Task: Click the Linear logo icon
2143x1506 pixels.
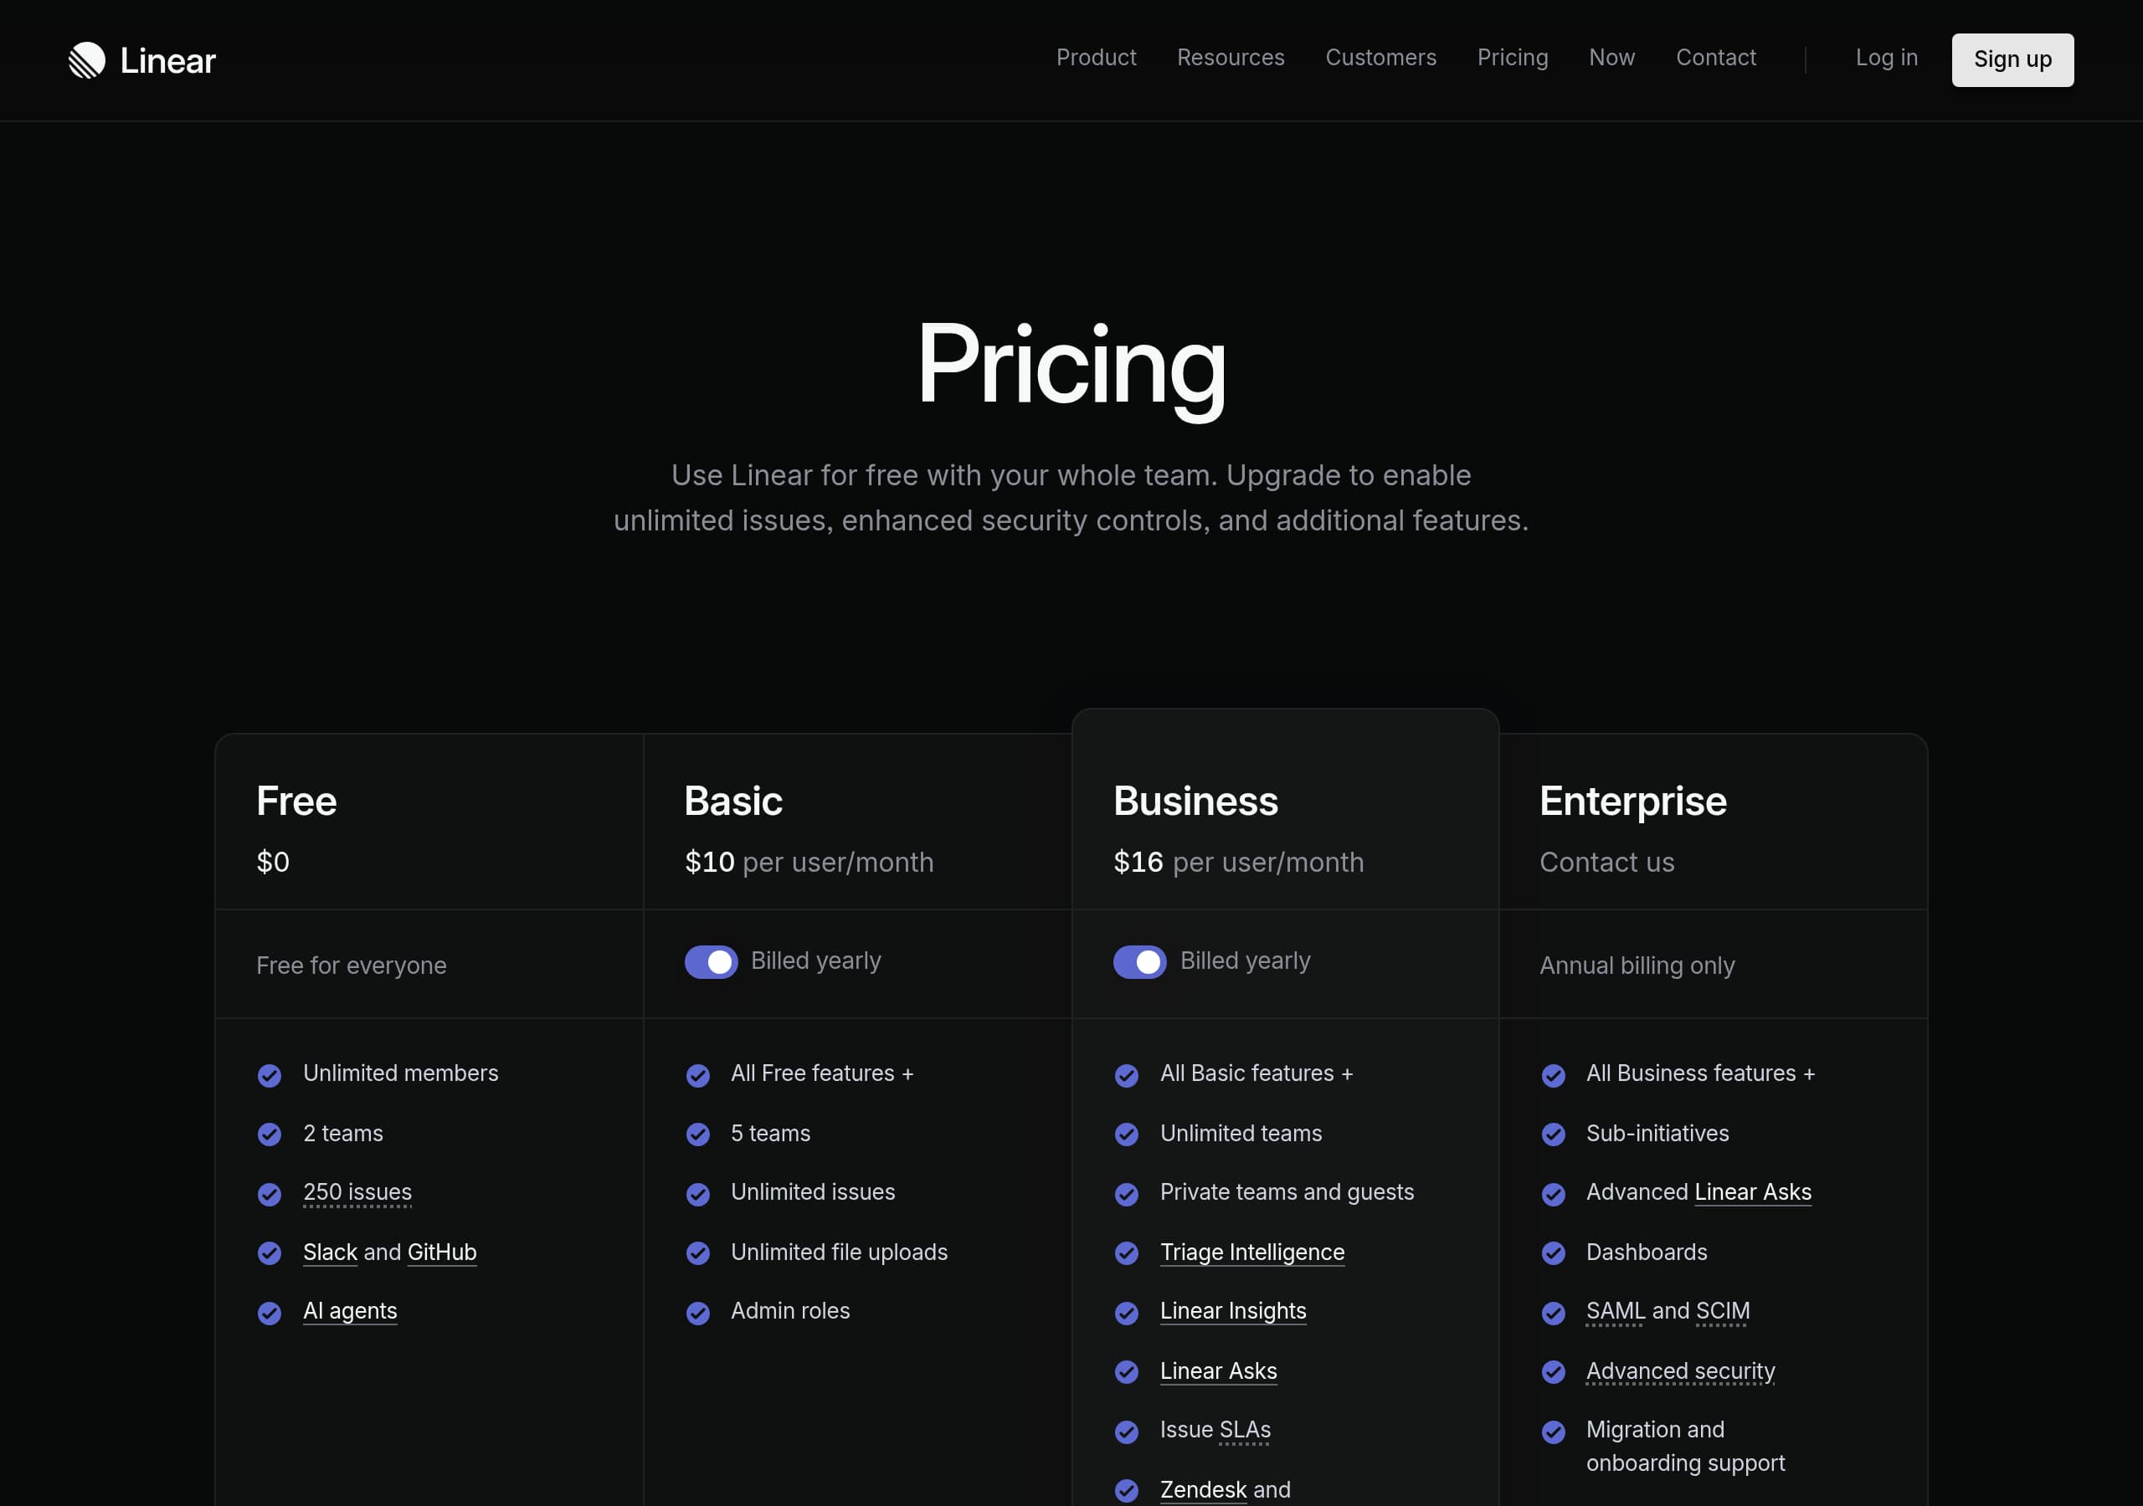Action: tap(88, 59)
